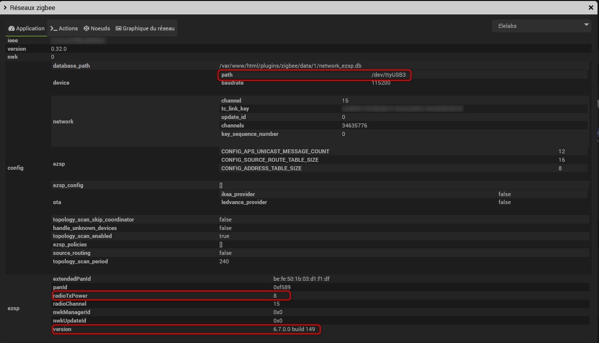Click the ikea_provider false value
This screenshot has width=599, height=343.
[504, 194]
